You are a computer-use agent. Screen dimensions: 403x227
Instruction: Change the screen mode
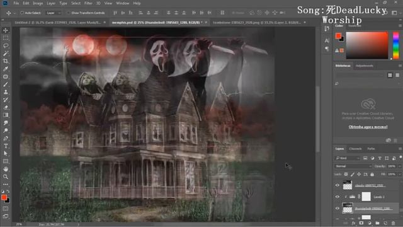click(6, 216)
